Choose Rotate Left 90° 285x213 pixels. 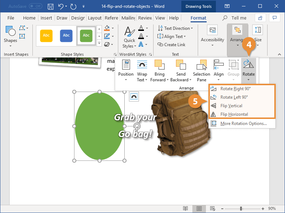coord(242,97)
